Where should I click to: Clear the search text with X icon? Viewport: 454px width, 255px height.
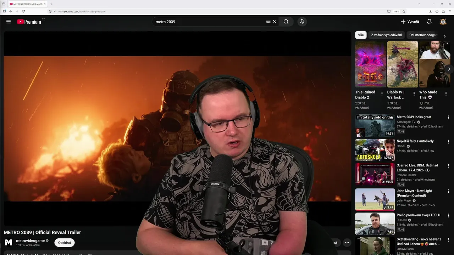[x=275, y=22]
